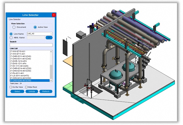This screenshot has width=183, height=125.
Task: Enable the Attrib. Name radio option
Action: coord(11,38)
